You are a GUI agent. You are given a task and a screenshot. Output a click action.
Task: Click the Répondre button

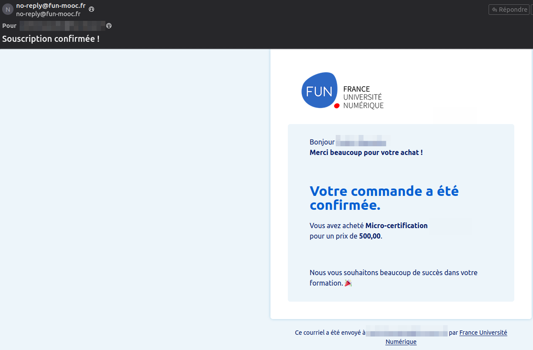509,10
